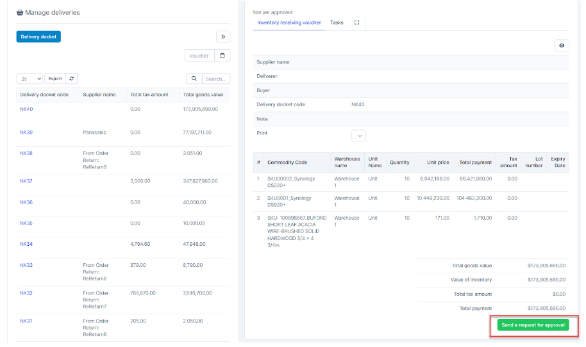Click the NK40 delivery docket code value
586x347 pixels.
[358, 104]
